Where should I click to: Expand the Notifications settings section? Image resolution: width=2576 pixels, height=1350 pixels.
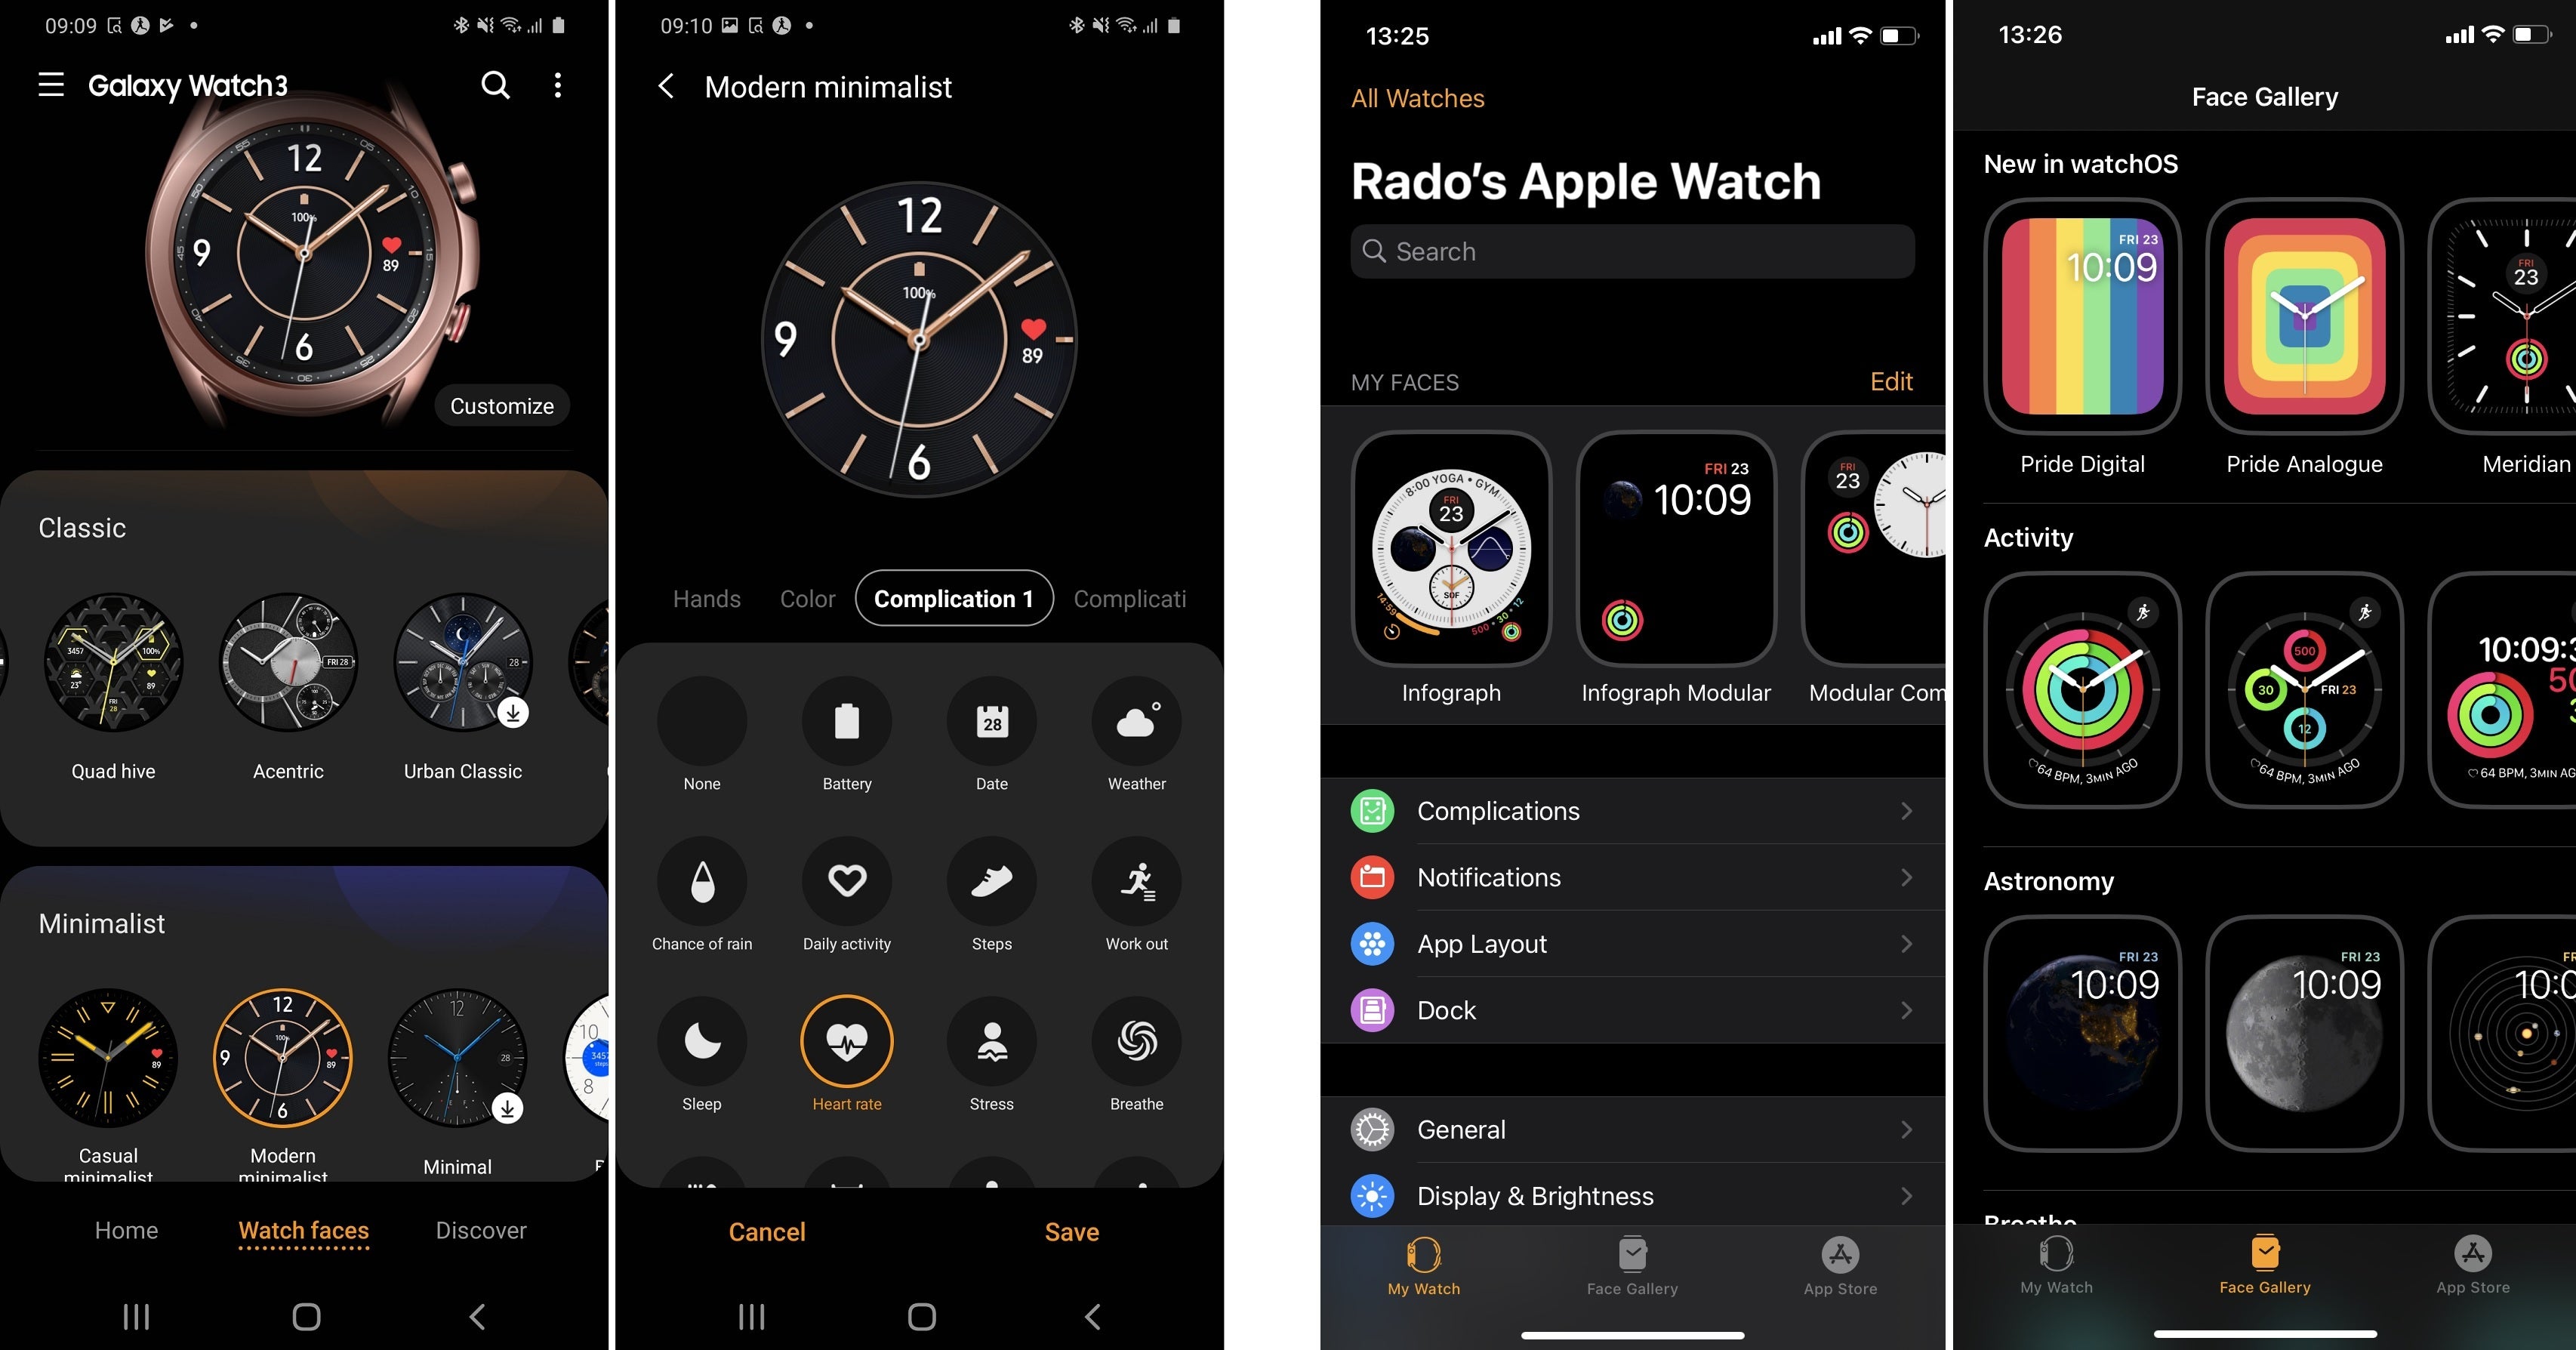coord(1631,876)
